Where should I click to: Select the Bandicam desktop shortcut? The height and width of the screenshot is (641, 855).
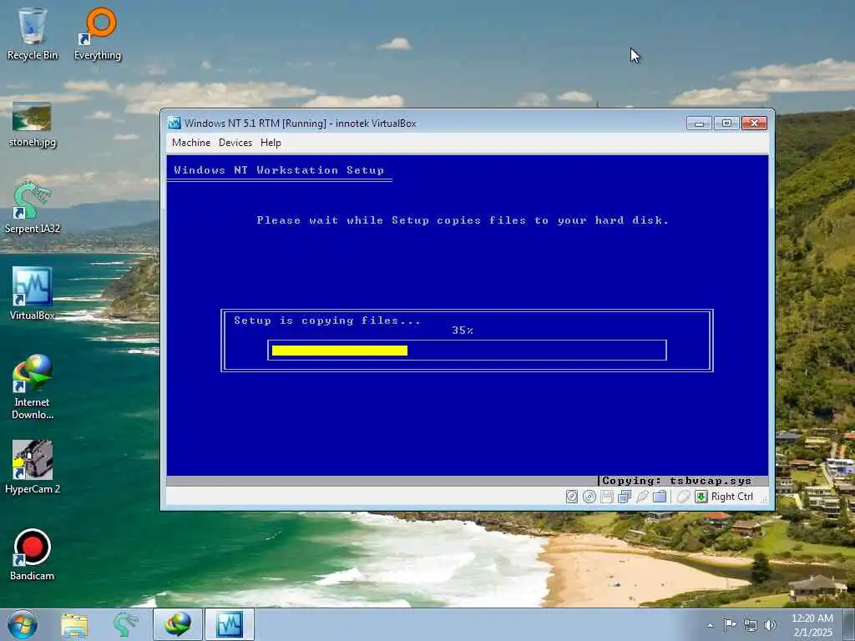click(33, 554)
